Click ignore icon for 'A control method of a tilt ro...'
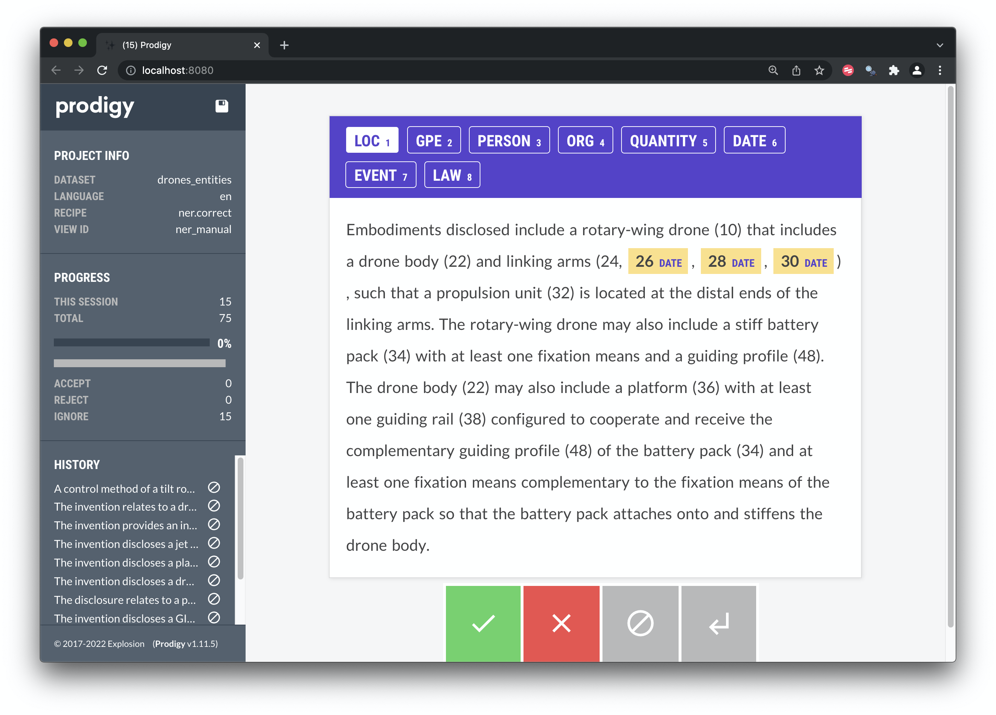Viewport: 996px width, 715px height. click(x=214, y=487)
